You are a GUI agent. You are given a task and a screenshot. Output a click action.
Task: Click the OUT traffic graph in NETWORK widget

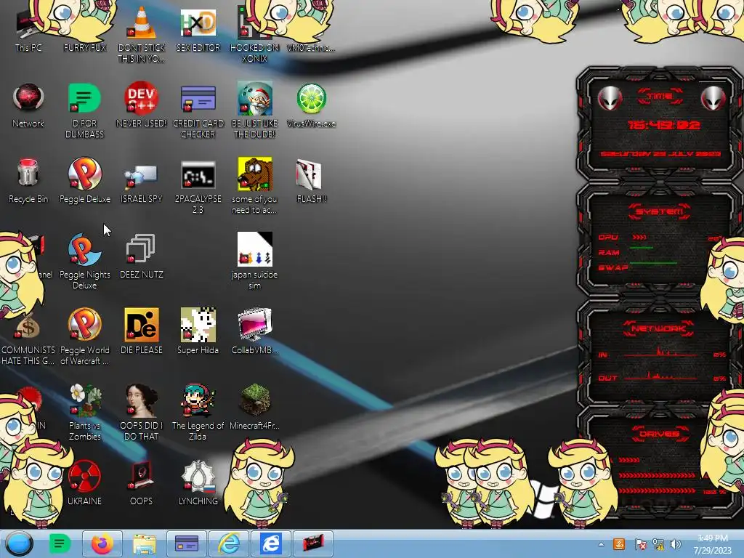tap(660, 377)
